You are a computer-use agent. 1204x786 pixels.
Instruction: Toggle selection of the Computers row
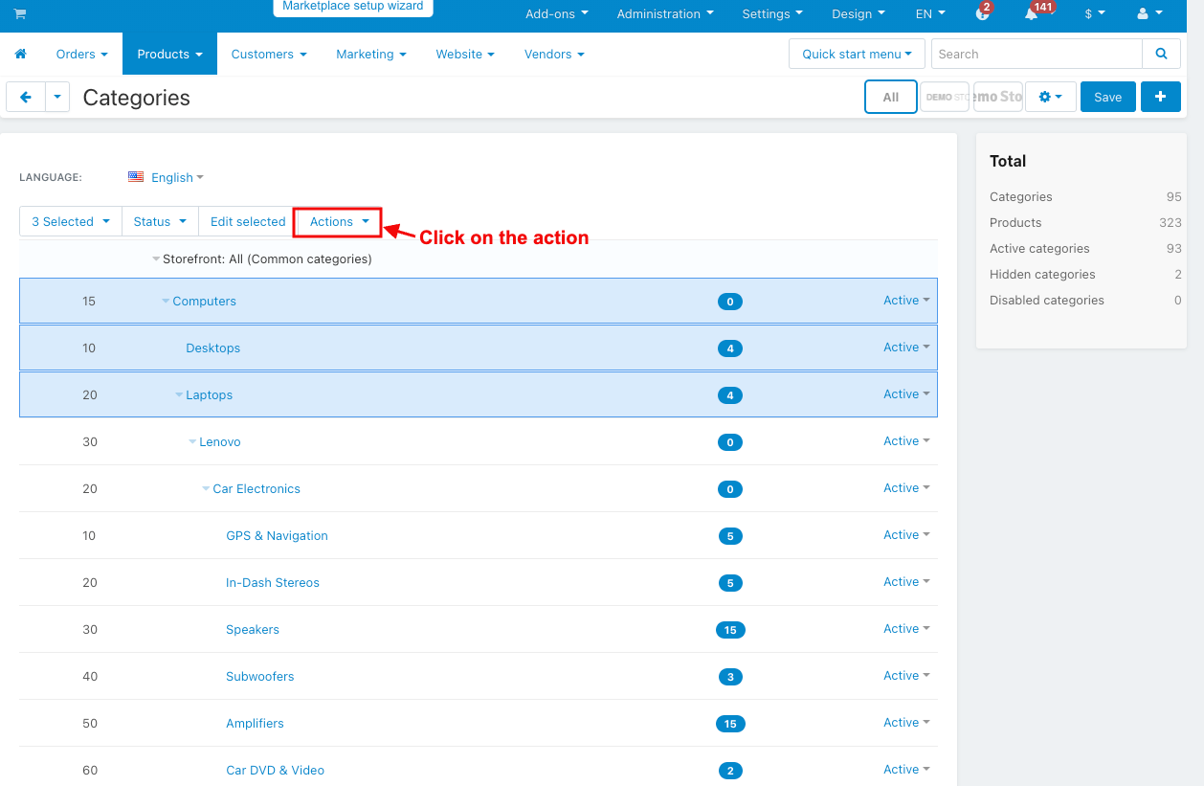(x=478, y=301)
